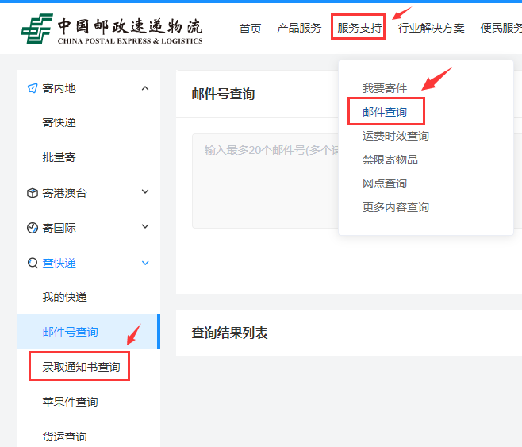
Task: Click the China Postal Express logo
Action: coord(111,29)
